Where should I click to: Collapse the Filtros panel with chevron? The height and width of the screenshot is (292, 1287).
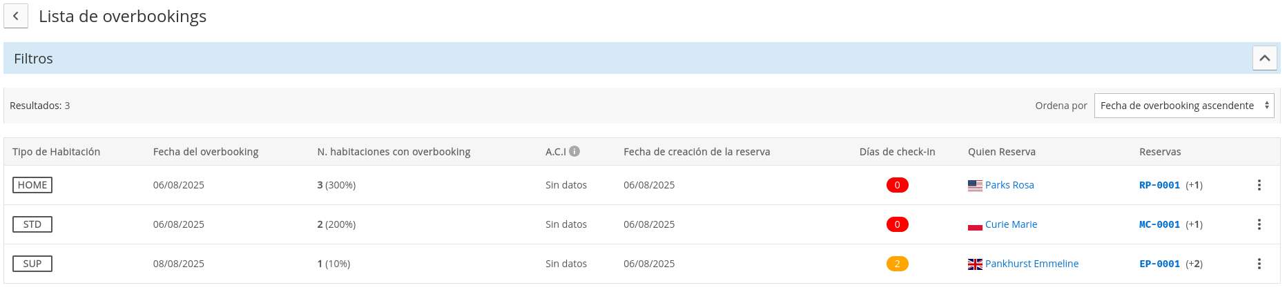coord(1264,58)
